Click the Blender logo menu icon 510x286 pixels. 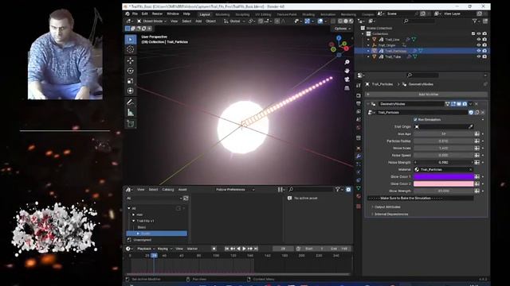(127, 14)
